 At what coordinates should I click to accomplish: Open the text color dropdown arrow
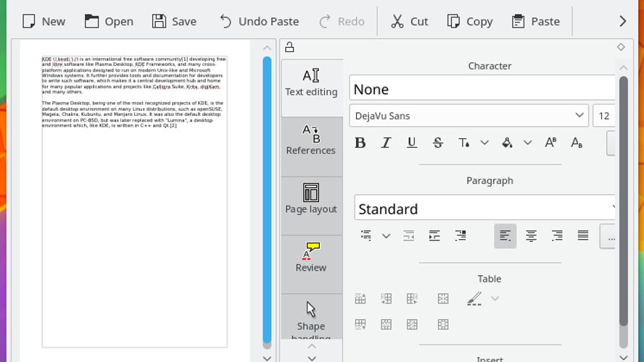(x=484, y=143)
